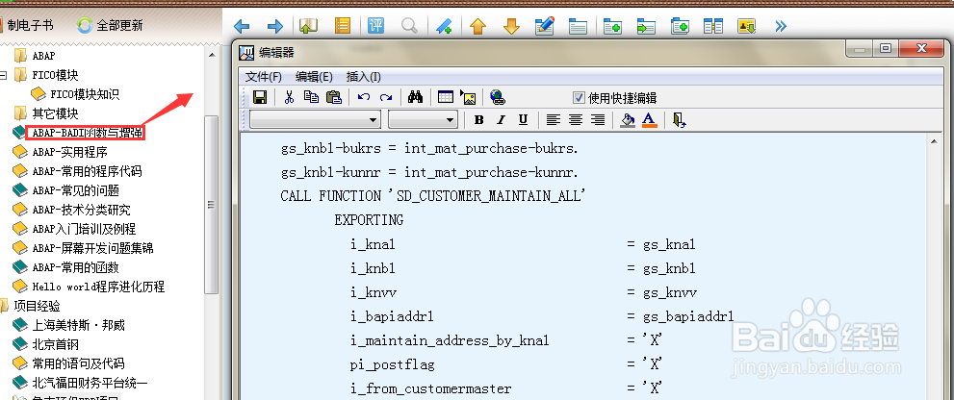Image resolution: width=954 pixels, height=400 pixels.
Task: Click the magnifier search icon in top toolbar
Action: tap(409, 26)
